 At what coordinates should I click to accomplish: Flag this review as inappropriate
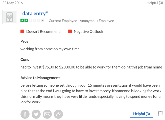coord(160,114)
